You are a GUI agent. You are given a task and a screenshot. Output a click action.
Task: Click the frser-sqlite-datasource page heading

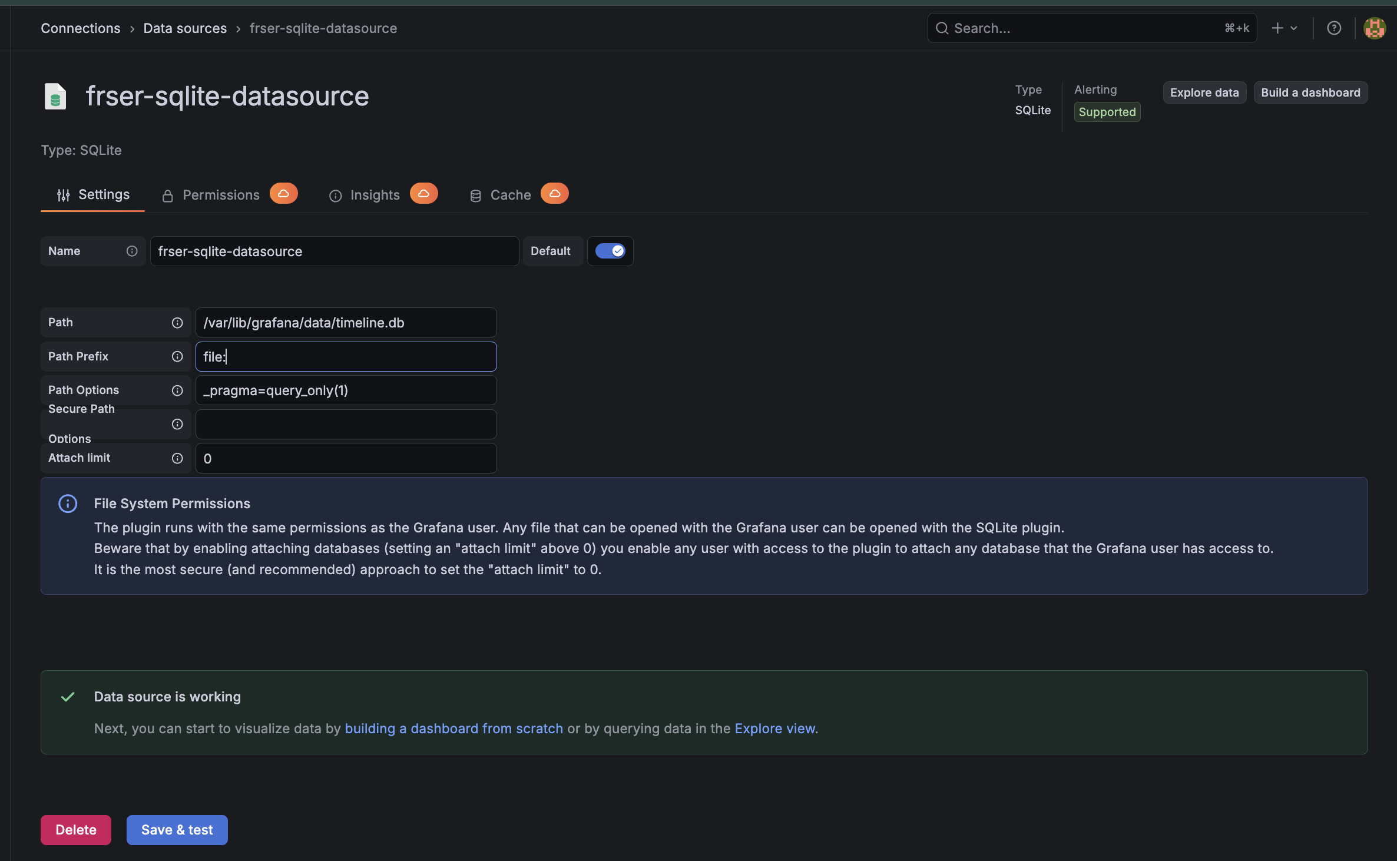pos(227,96)
